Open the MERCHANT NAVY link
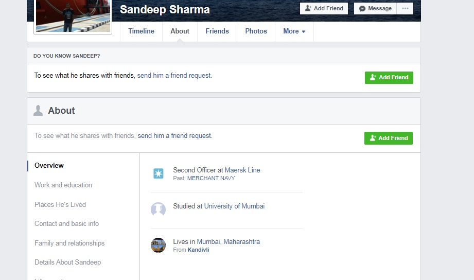474x280 pixels. (210, 178)
